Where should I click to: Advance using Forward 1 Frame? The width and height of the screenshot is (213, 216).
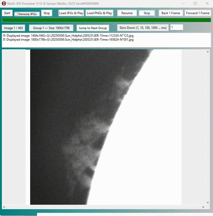(x=198, y=13)
